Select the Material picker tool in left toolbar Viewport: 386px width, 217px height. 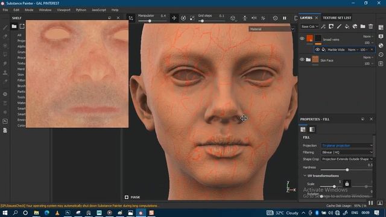[x=5, y=82]
